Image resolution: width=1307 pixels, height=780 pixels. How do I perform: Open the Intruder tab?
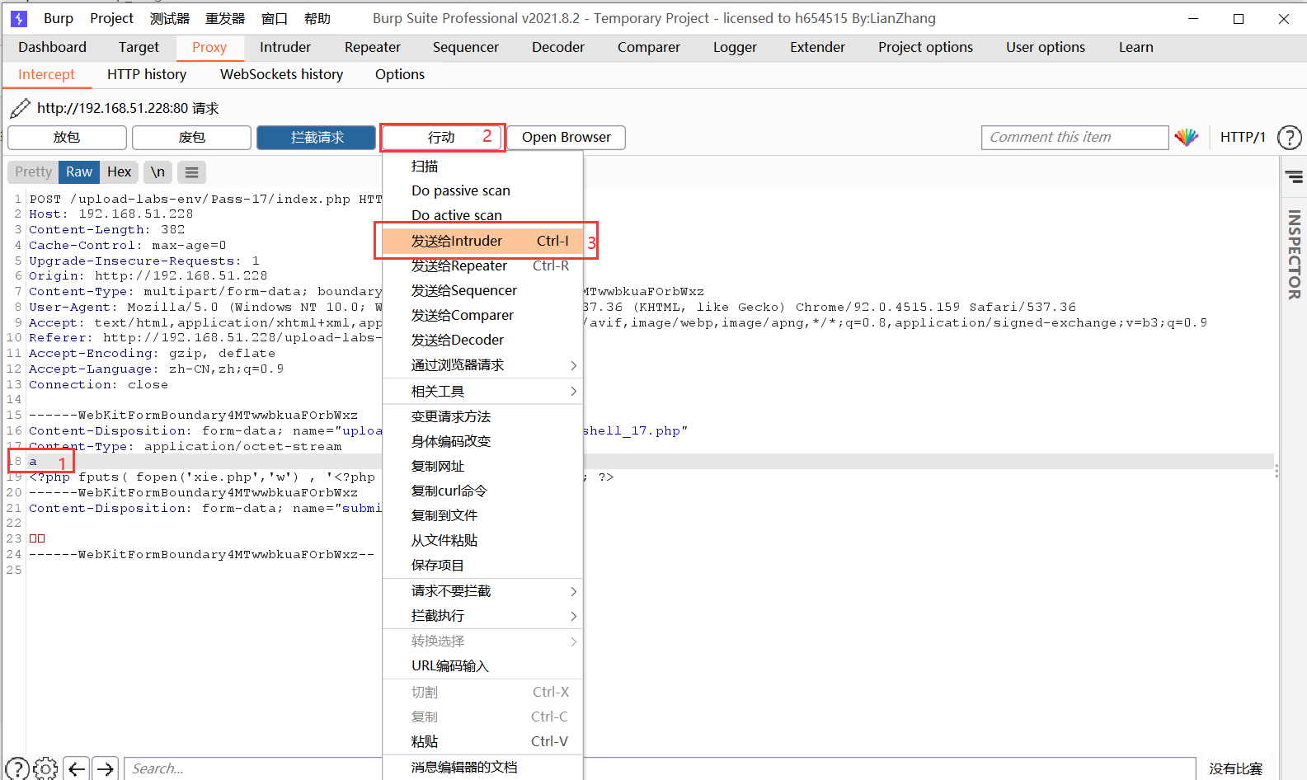coord(285,47)
